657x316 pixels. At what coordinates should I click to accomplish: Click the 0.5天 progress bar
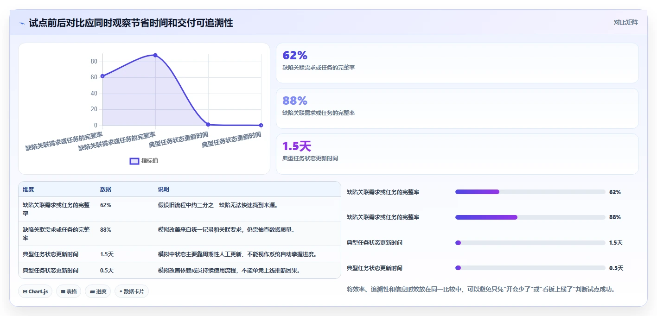530,268
